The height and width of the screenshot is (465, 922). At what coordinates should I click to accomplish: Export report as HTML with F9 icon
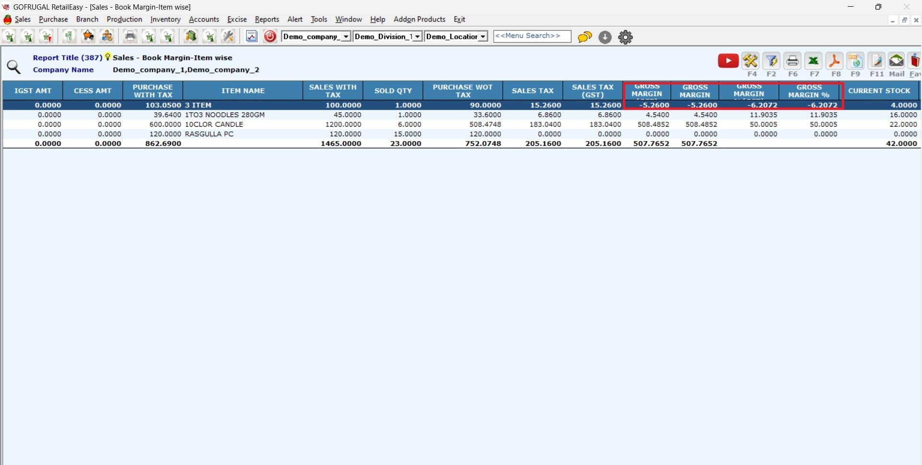[855, 61]
